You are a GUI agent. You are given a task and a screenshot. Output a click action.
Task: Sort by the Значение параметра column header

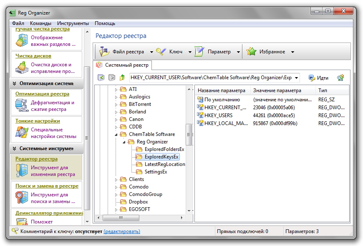(283, 90)
